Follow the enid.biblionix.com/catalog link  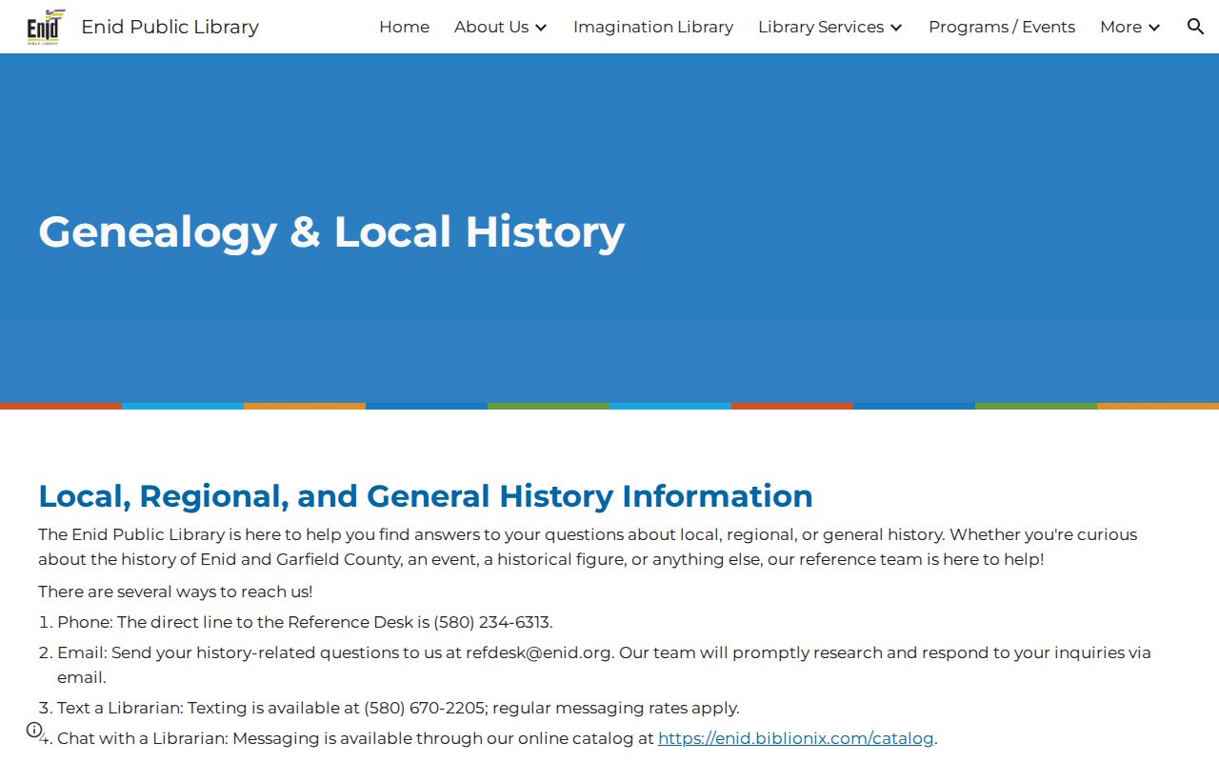pyautogui.click(x=796, y=738)
